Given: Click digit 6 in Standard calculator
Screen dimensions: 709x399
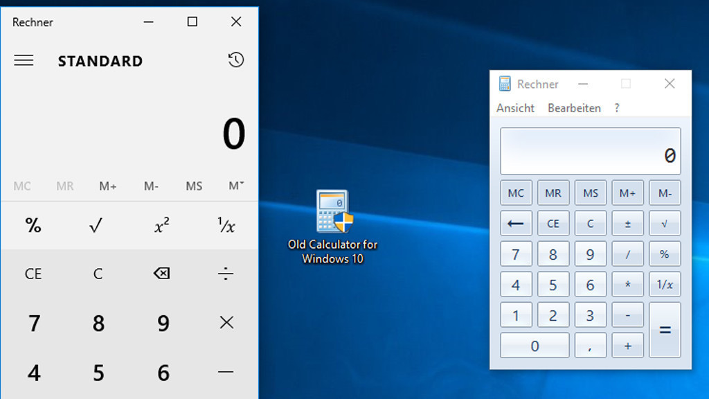Looking at the screenshot, I should tap(163, 373).
